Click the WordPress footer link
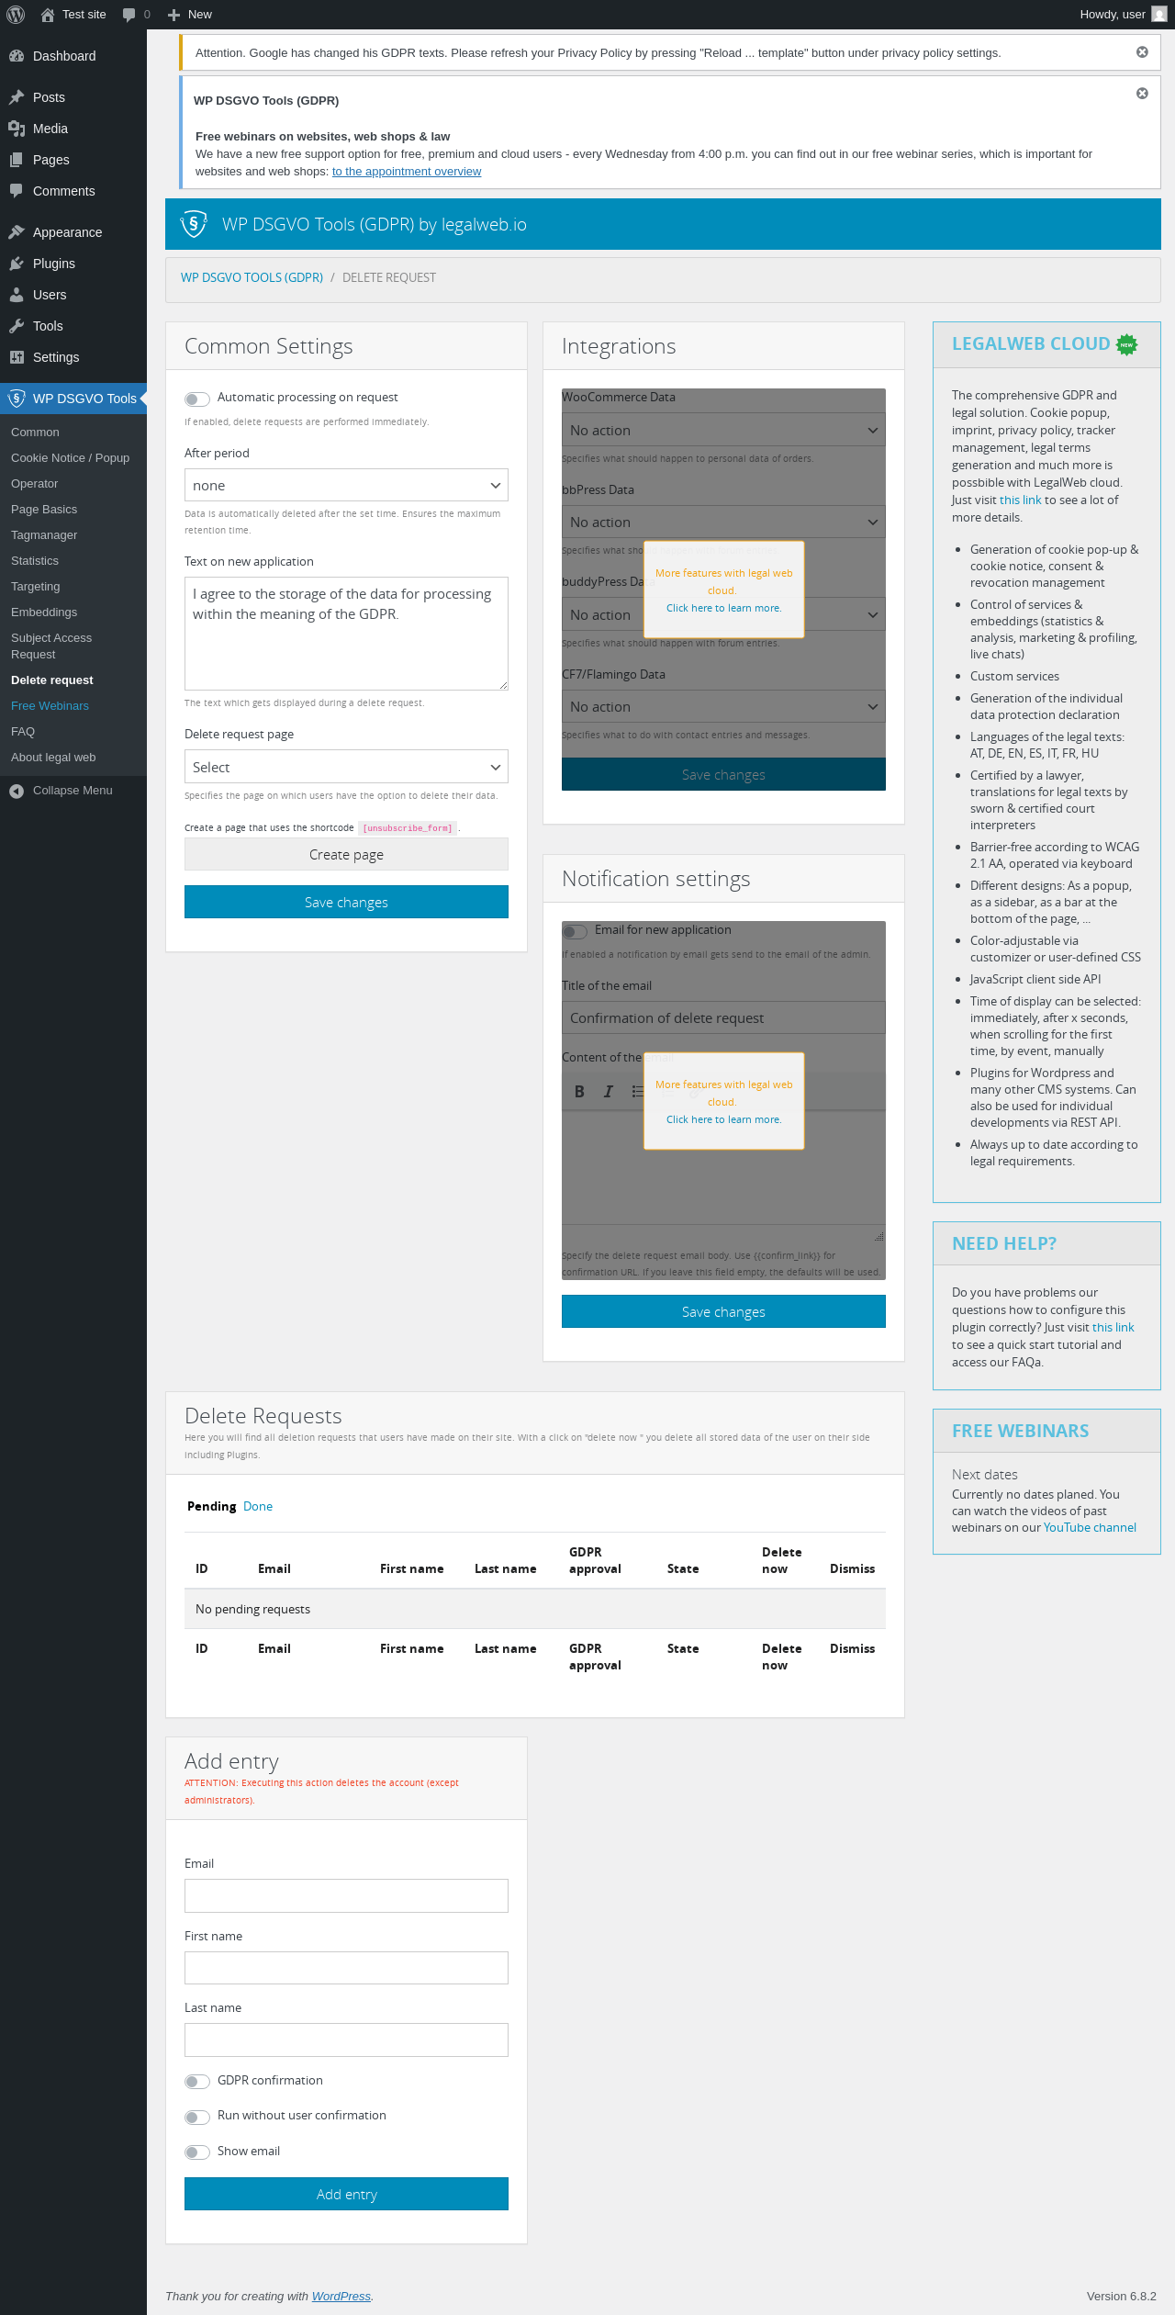 [x=341, y=2296]
